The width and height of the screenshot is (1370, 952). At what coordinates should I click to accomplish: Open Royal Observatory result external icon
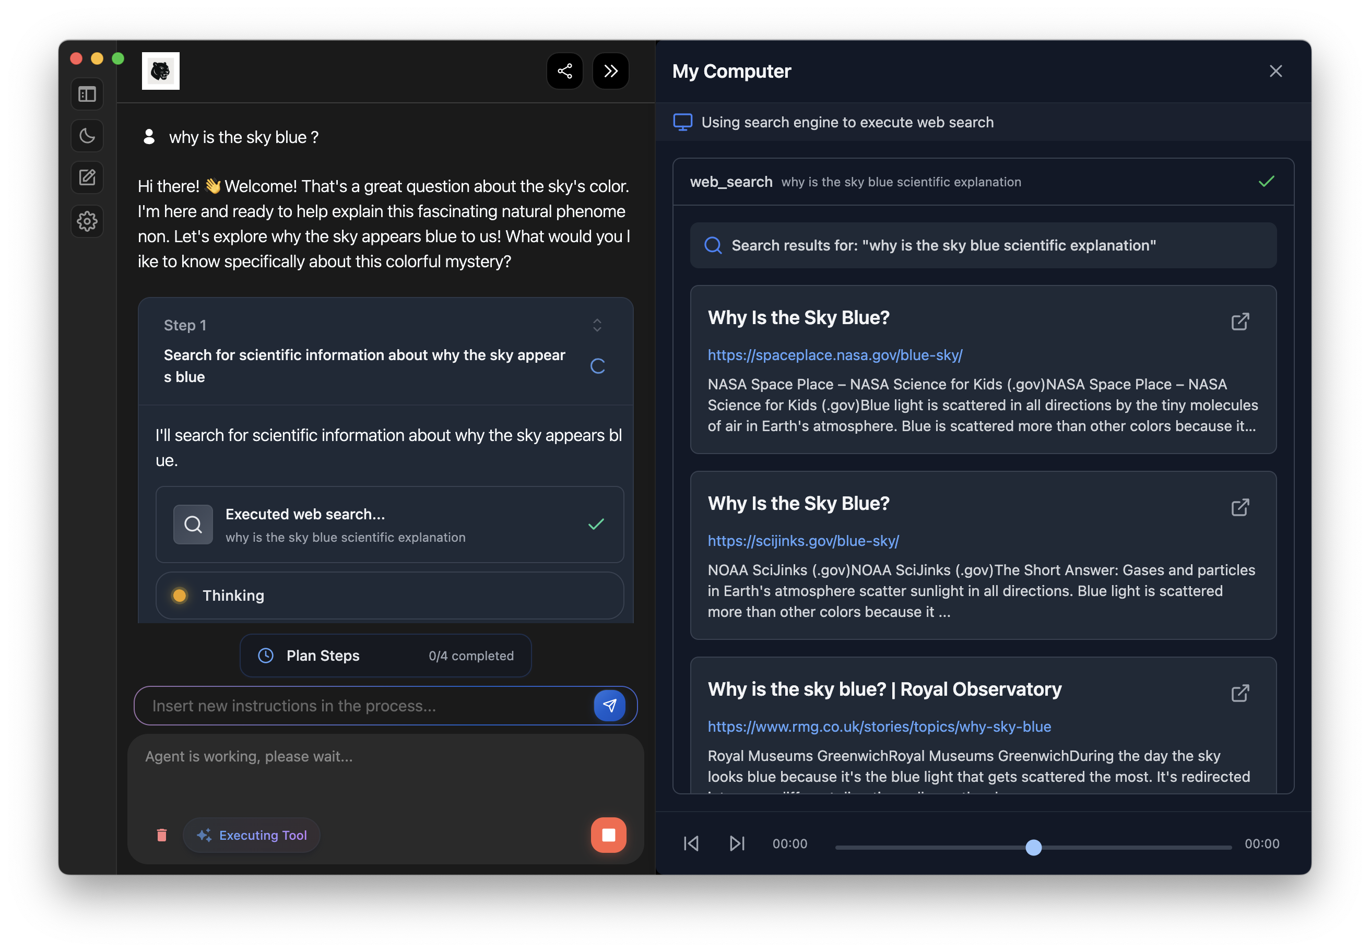tap(1240, 693)
